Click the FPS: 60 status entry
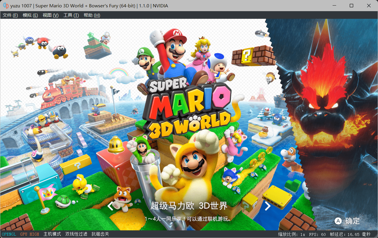378x238 pixels. point(317,234)
